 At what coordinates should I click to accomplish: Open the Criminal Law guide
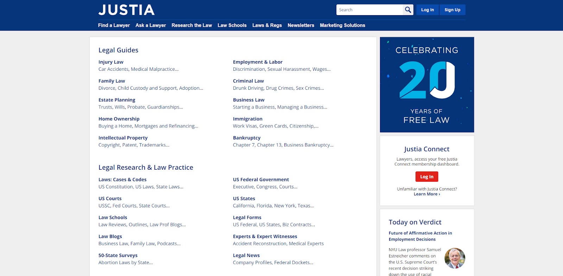pyautogui.click(x=248, y=81)
